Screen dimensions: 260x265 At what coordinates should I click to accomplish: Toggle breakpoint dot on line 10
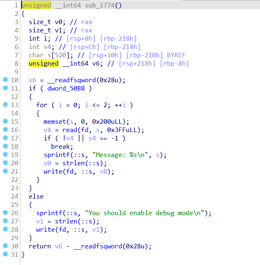click(x=5, y=79)
